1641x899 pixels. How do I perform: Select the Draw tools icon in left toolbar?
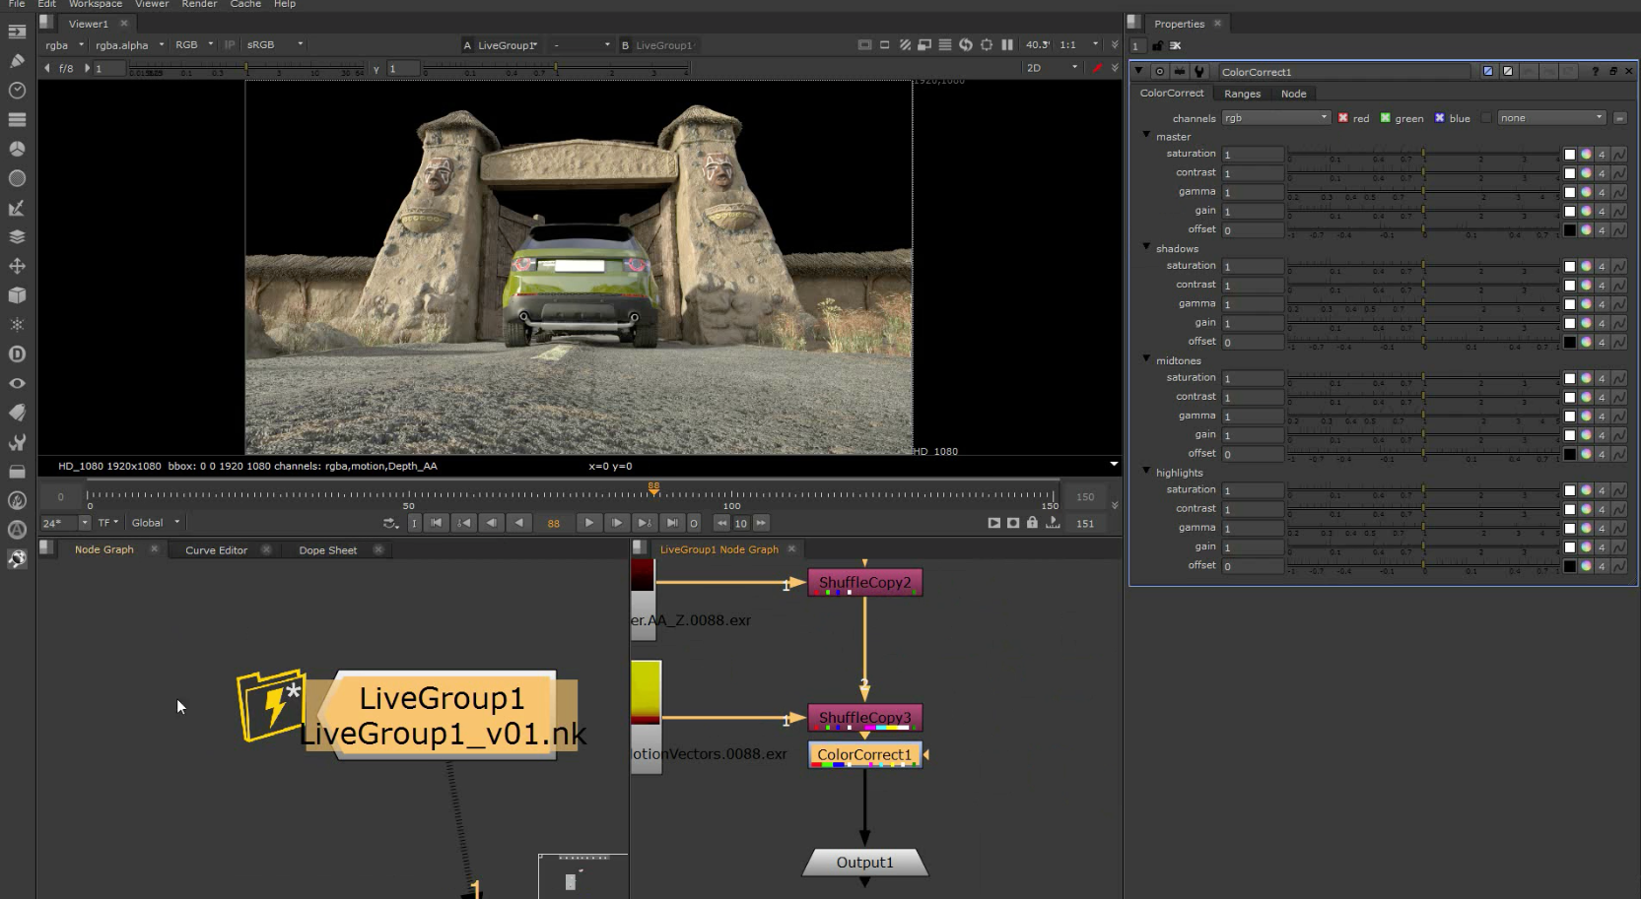point(16,60)
